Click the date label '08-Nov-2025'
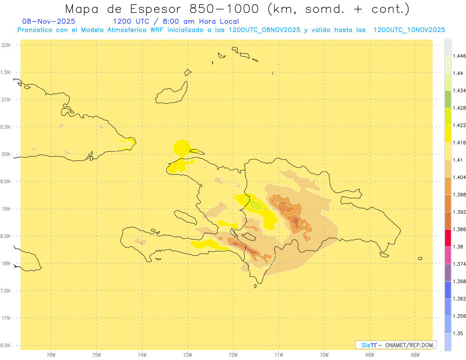 click(x=49, y=21)
